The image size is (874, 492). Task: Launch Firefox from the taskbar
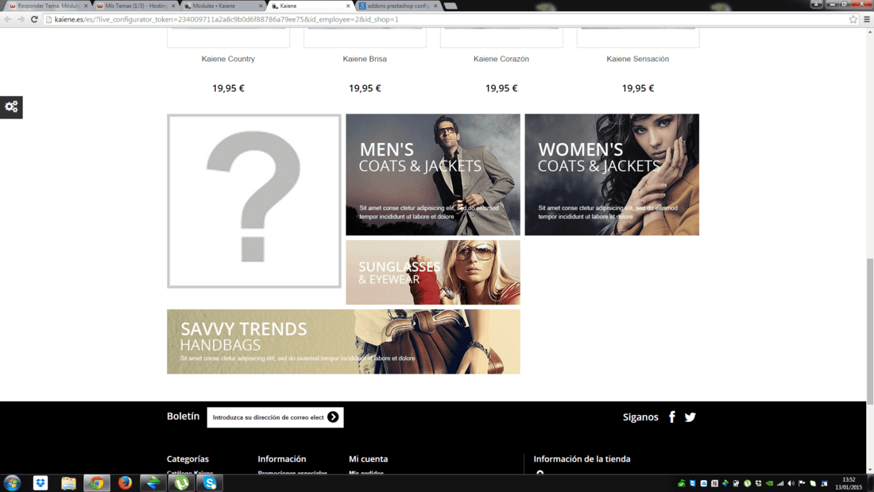pyautogui.click(x=125, y=483)
